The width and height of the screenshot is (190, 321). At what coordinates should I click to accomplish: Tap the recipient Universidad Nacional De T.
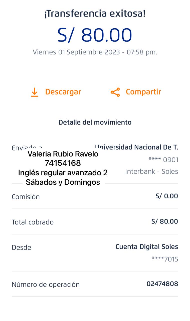(137, 147)
